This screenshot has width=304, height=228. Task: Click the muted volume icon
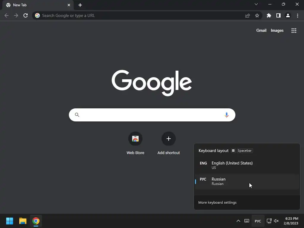(x=276, y=221)
